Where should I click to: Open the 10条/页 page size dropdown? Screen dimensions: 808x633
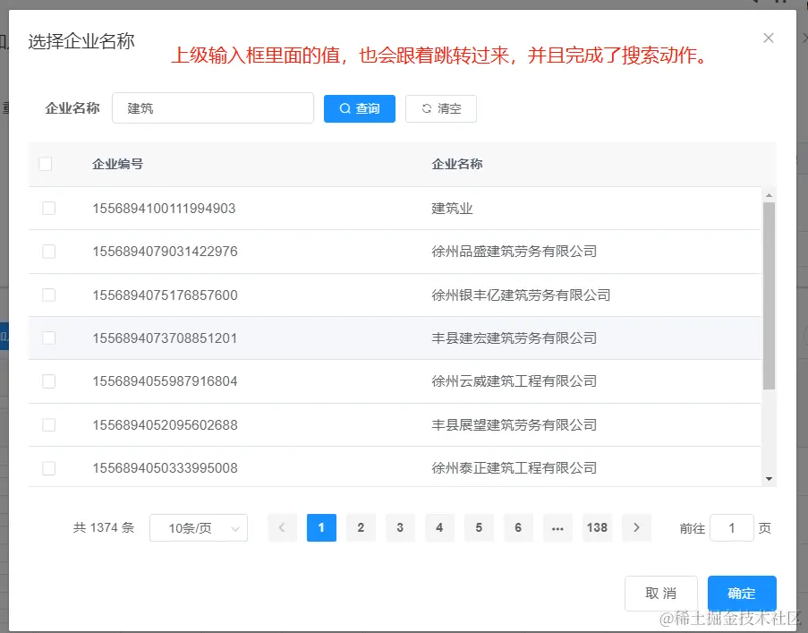click(x=199, y=528)
